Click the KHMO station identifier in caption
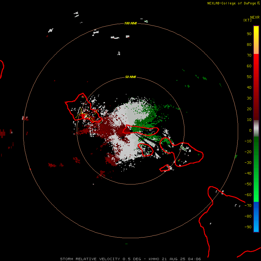Viewport: 261px width, 261px height. 154,259
